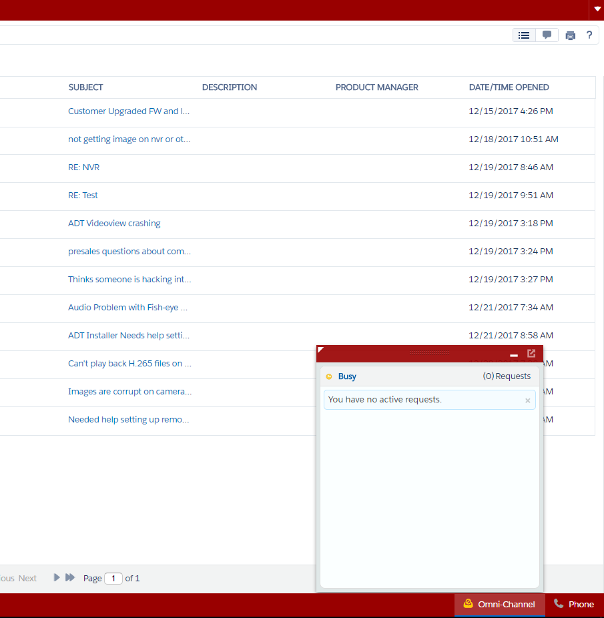Open the RE: NVR case link
604x618 pixels.
83,168
